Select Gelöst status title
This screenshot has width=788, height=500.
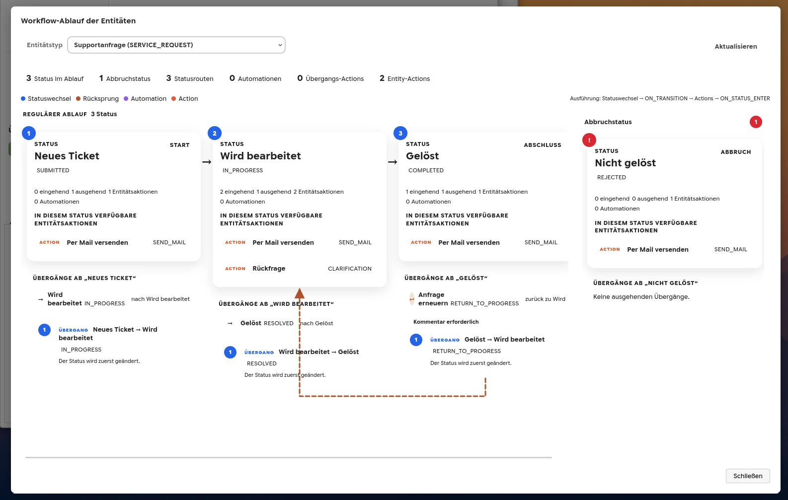click(x=422, y=156)
